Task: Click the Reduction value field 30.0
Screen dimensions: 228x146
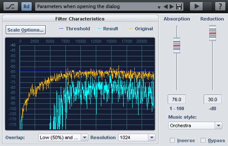Action: pos(212,99)
